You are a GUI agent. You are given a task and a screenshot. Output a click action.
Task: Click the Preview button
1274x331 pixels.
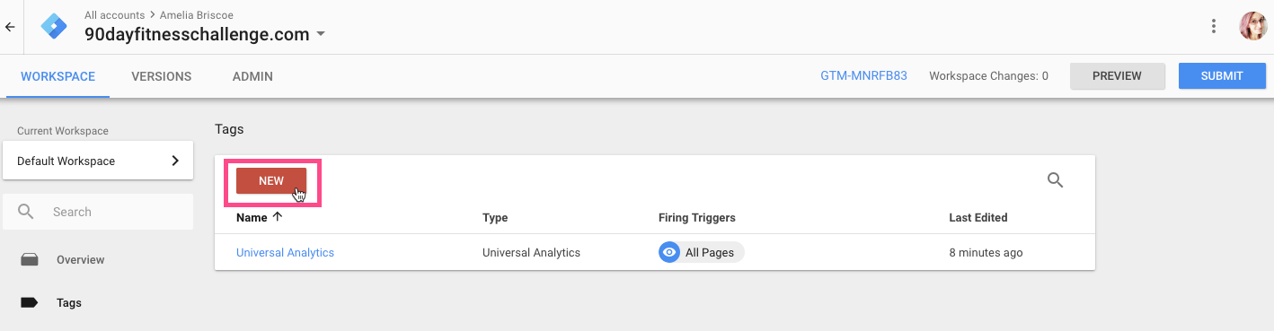pos(1118,76)
